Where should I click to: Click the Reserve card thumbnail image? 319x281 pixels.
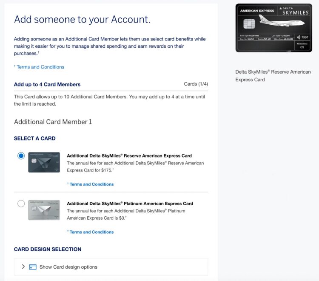click(x=44, y=162)
